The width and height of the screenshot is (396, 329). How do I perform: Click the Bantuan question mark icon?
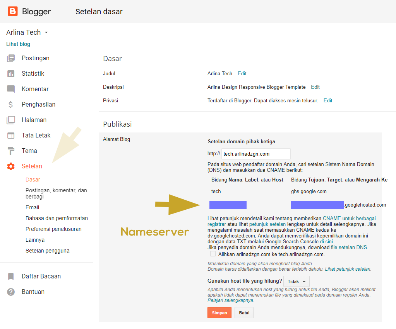pyautogui.click(x=11, y=292)
